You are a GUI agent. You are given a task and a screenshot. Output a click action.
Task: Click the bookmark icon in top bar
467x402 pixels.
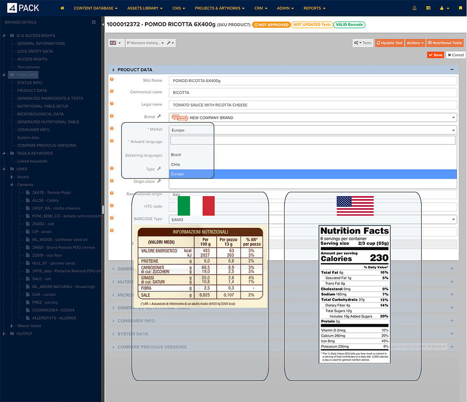[460, 8]
